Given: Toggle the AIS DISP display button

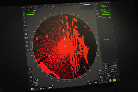Looking at the screenshot, I should 115,66.
